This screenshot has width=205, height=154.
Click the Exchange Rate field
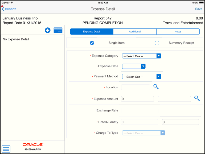tap(140, 110)
